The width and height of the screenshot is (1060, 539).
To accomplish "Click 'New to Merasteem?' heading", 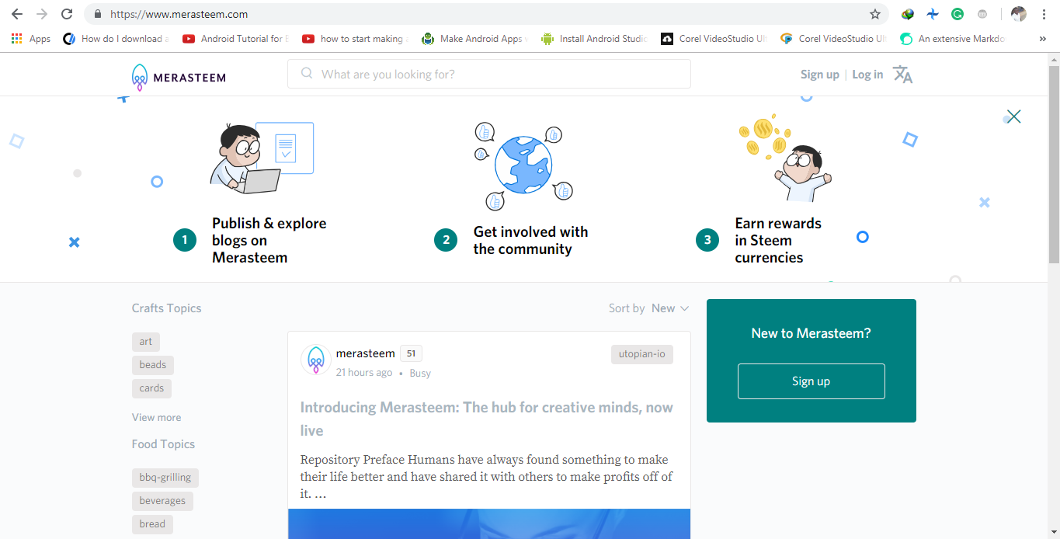I will pos(812,333).
